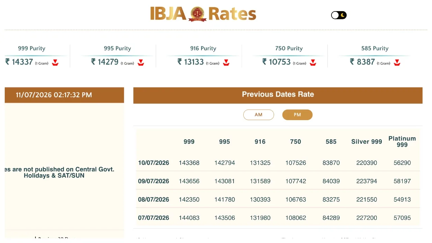Image resolution: width=432 pixels, height=243 pixels.
Task: Click Silver value 220390 for 10/07/2026
Action: click(367, 163)
